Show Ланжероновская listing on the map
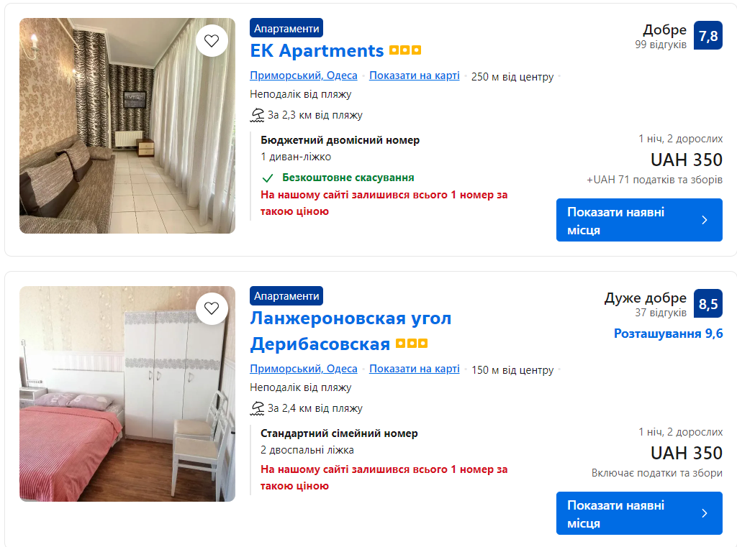The image size is (737, 547). (415, 369)
